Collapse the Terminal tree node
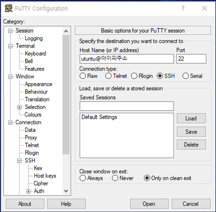 point(10,46)
